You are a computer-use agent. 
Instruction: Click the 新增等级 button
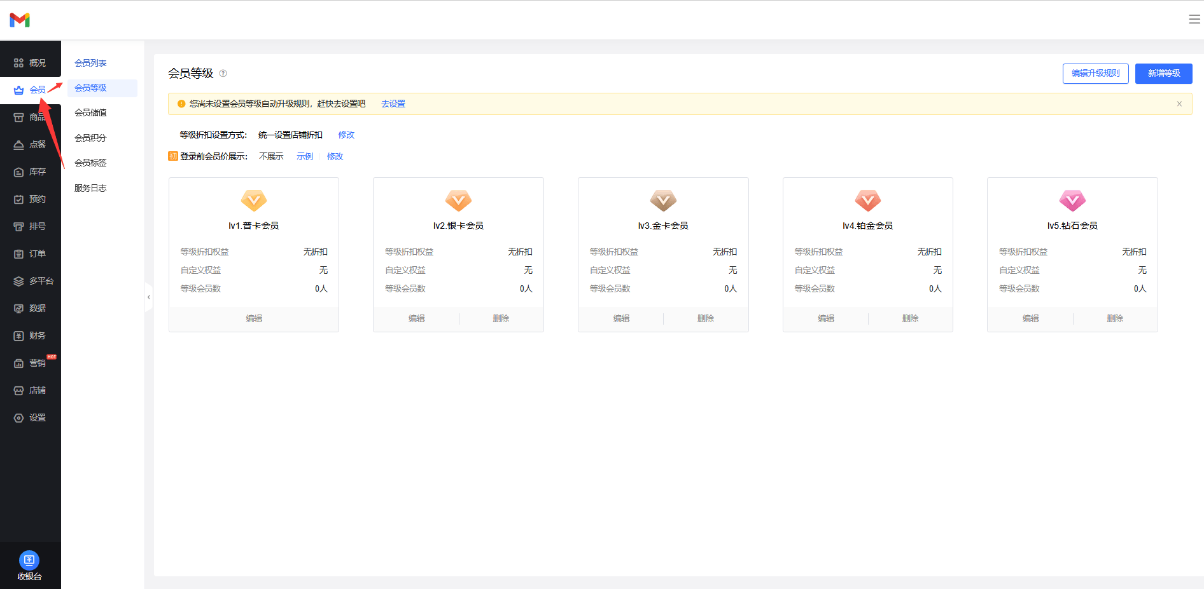(1163, 74)
